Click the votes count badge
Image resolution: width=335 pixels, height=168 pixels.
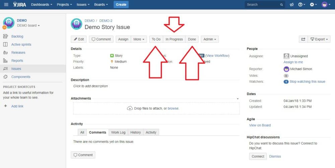286,76
